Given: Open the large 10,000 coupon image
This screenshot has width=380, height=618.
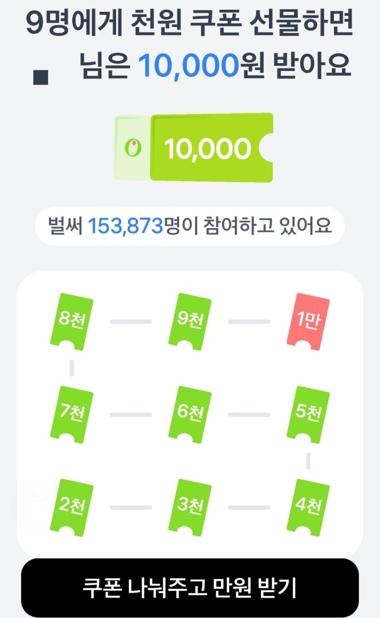Looking at the screenshot, I should (x=211, y=148).
